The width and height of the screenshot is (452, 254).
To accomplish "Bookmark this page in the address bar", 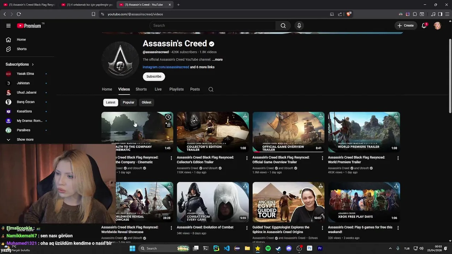I will tap(93, 14).
